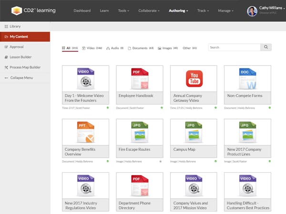Open the Cathy Williams user menu
Viewport: 286px width, 214px height.
pyautogui.click(x=272, y=8)
